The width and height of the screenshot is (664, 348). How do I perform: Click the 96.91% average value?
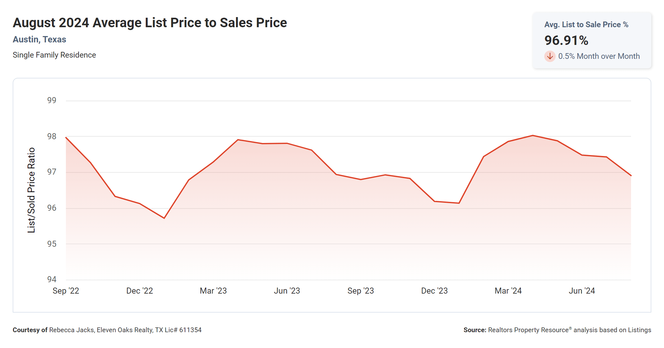(566, 40)
